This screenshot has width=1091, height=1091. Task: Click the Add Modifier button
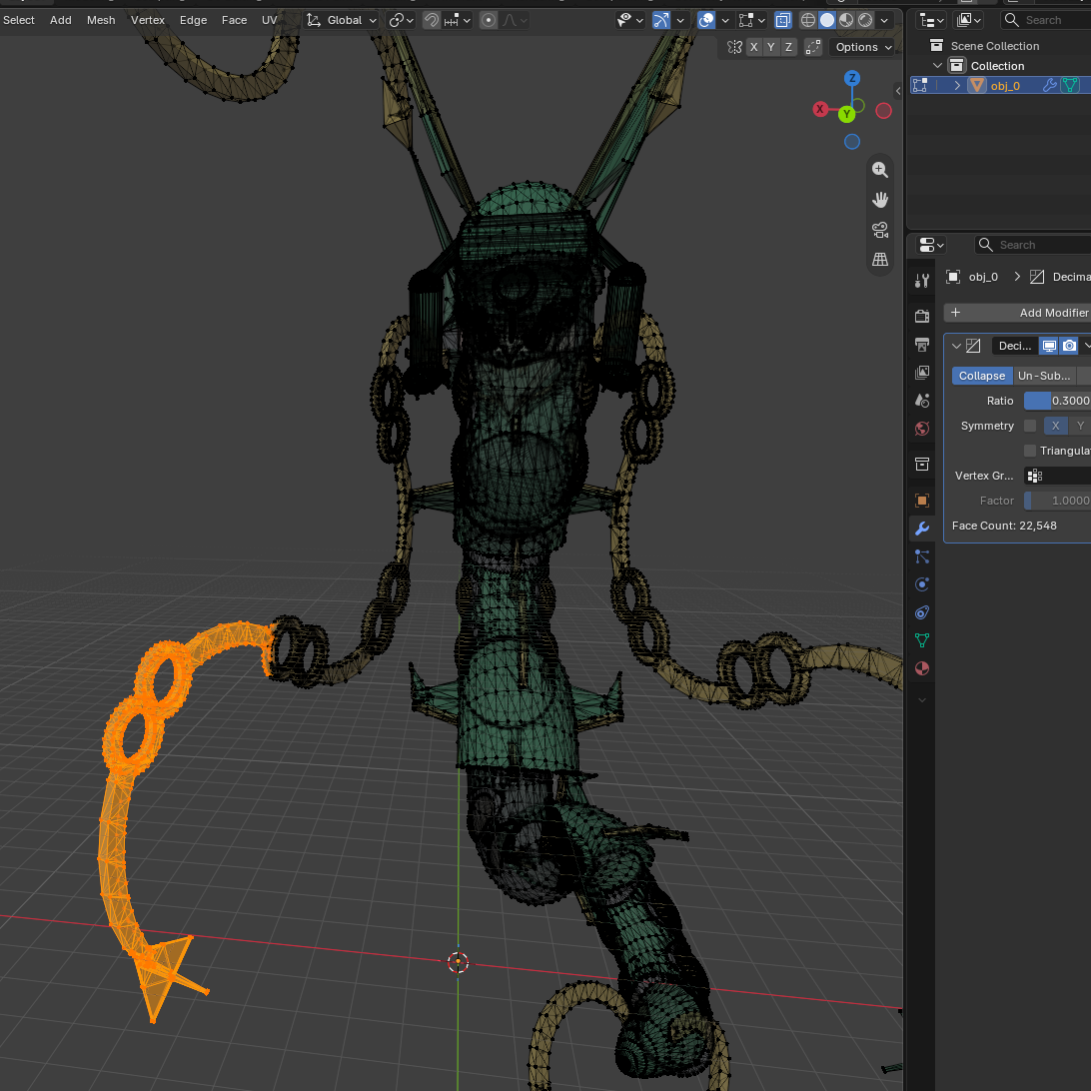(1017, 313)
